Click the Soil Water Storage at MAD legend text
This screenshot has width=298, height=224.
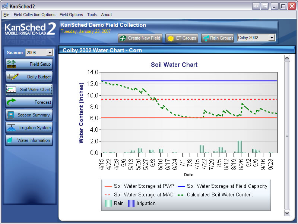pos(144,195)
